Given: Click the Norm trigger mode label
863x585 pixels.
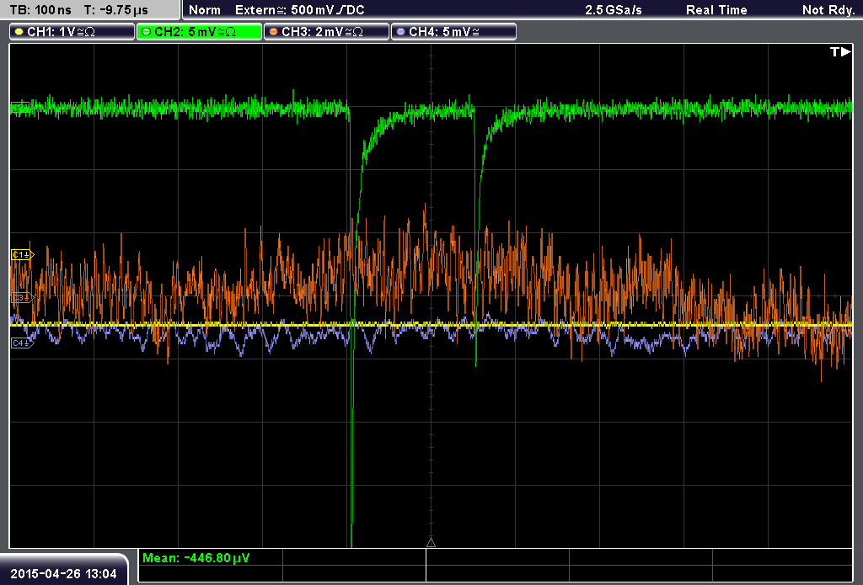Looking at the screenshot, I should [x=205, y=10].
